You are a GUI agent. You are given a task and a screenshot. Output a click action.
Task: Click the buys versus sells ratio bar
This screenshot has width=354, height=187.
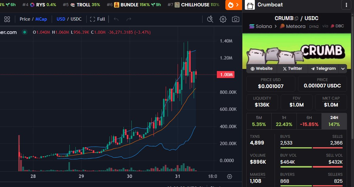tap(311, 148)
